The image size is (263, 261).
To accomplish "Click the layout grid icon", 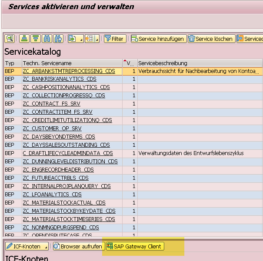I will 89,39.
